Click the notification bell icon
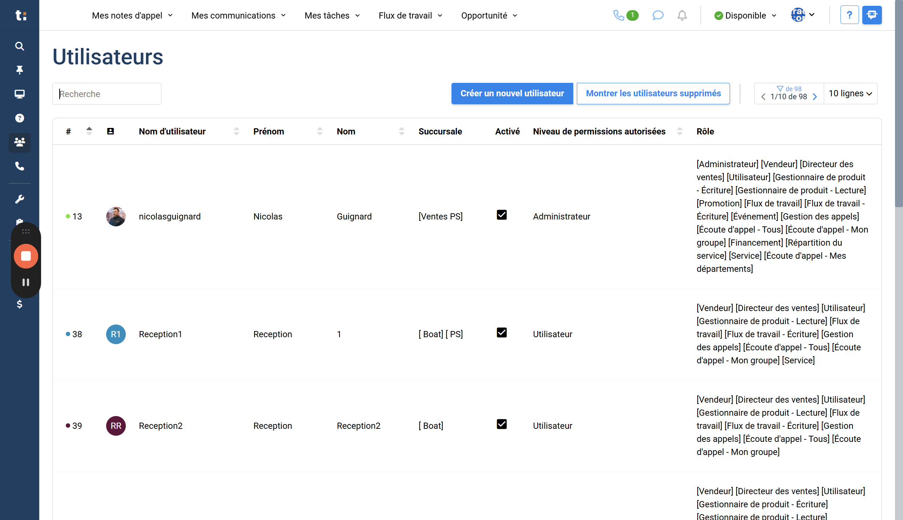This screenshot has width=903, height=520. tap(682, 15)
